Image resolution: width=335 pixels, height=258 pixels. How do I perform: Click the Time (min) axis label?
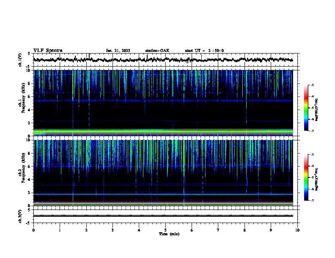click(x=169, y=234)
